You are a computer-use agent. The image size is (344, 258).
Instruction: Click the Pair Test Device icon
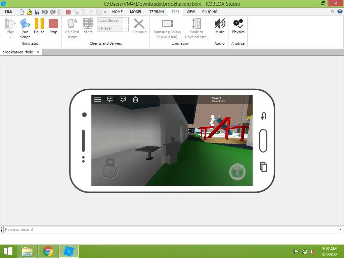coord(72,24)
